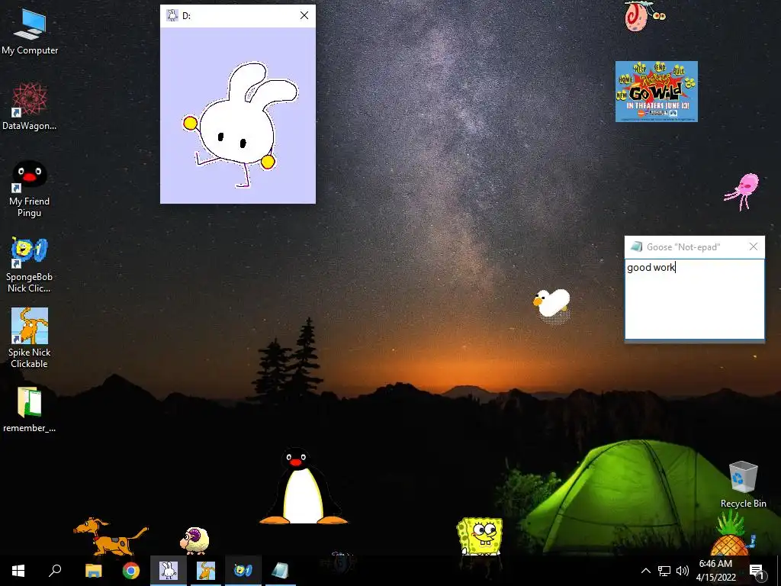781x586 pixels.
Task: Open the Action Center notifications
Action: click(x=757, y=571)
